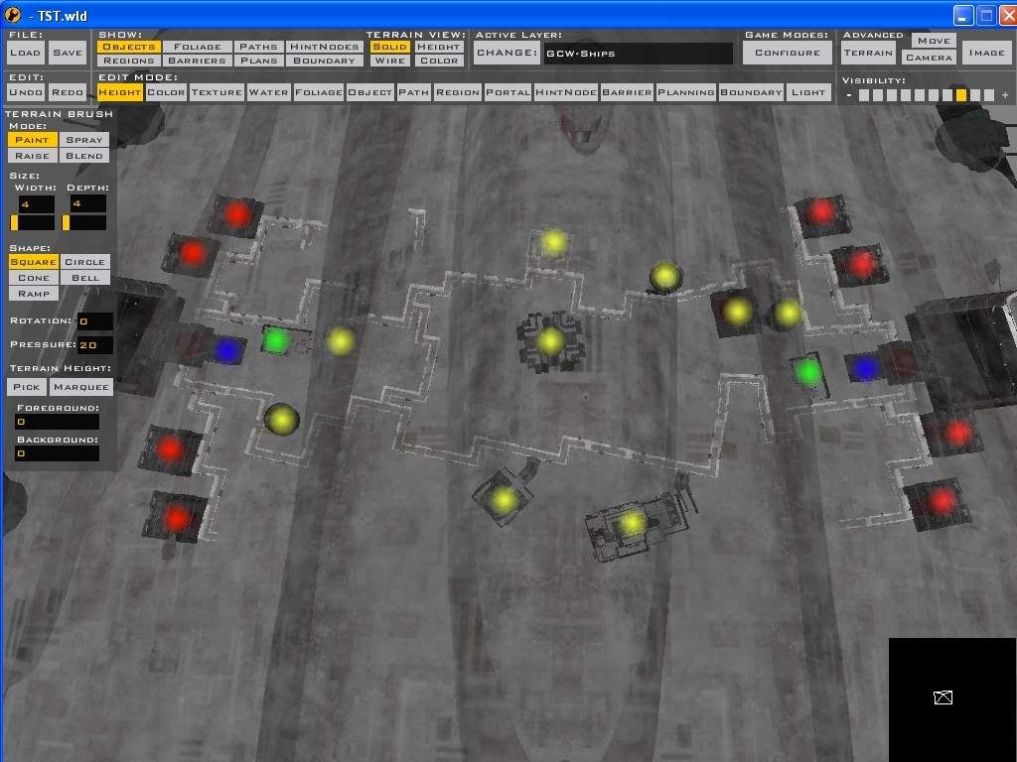Viewport: 1017px width, 762px height.
Task: Click the minimap camera icon
Action: (944, 698)
